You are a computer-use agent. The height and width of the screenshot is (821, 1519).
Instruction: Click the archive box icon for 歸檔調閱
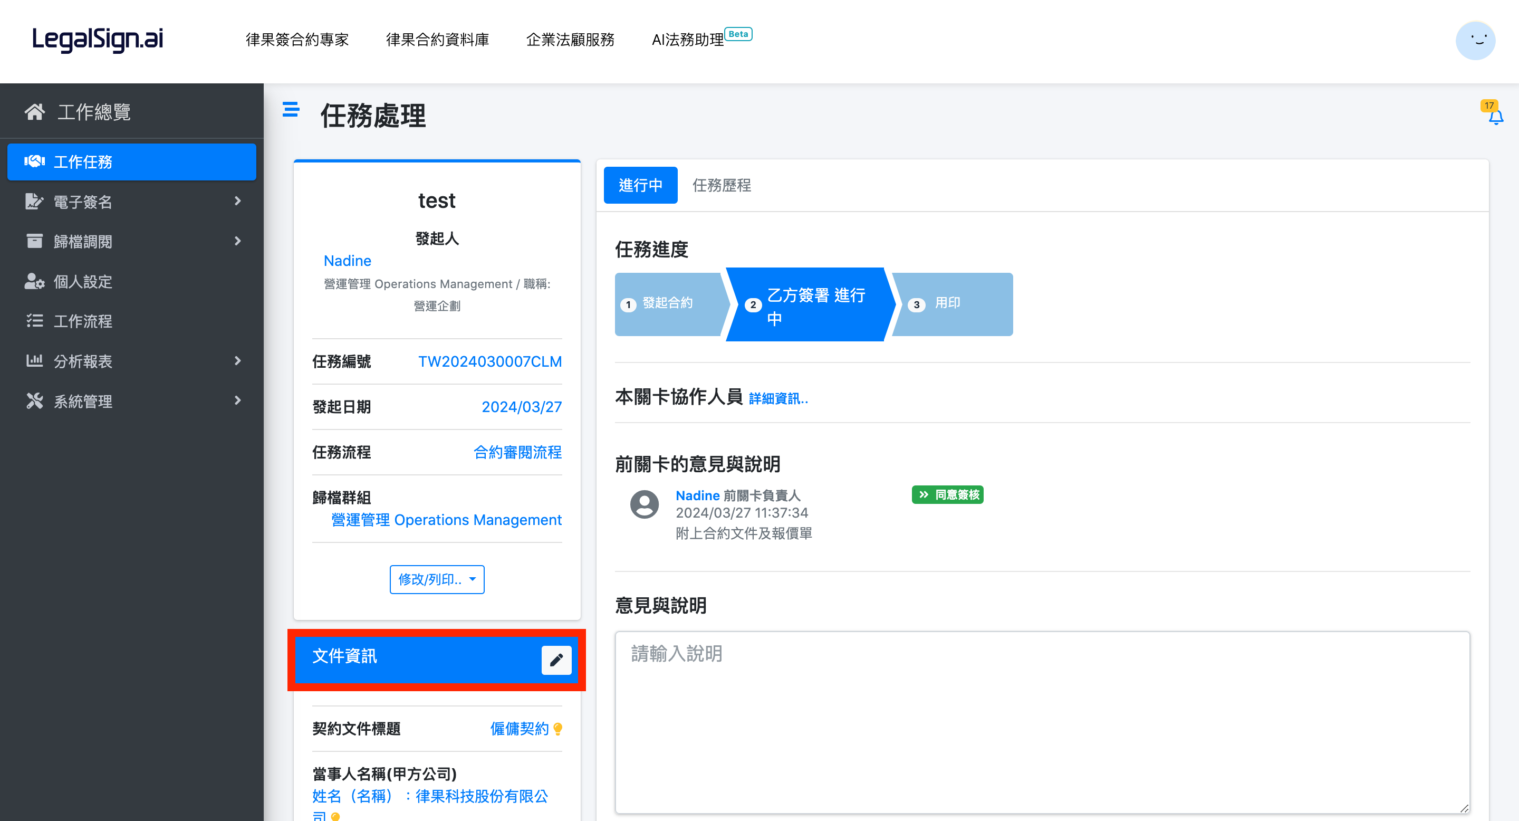tap(34, 241)
